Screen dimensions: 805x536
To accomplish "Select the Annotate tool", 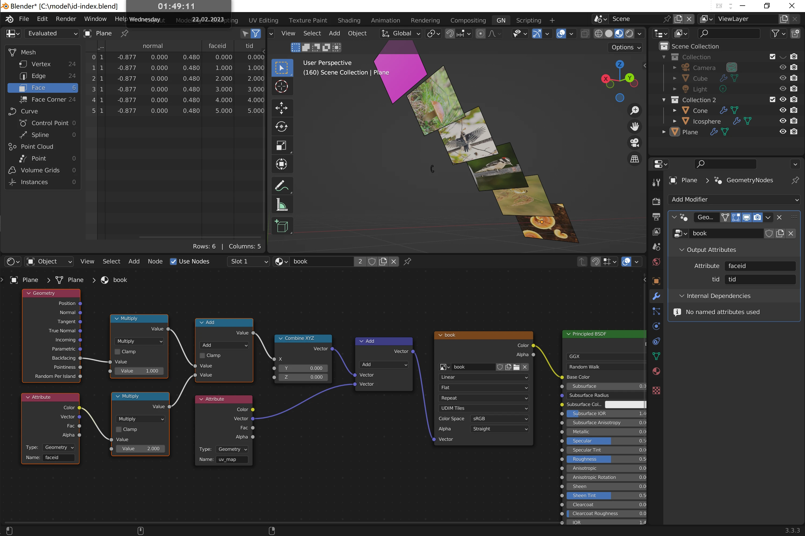I will click(282, 185).
